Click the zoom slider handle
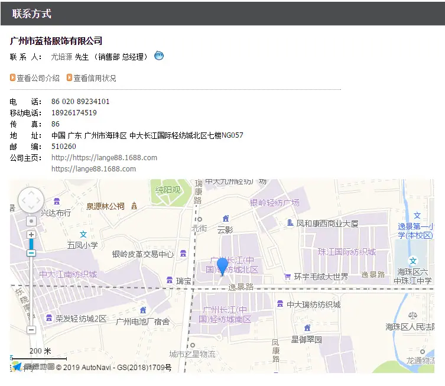 [31, 253]
